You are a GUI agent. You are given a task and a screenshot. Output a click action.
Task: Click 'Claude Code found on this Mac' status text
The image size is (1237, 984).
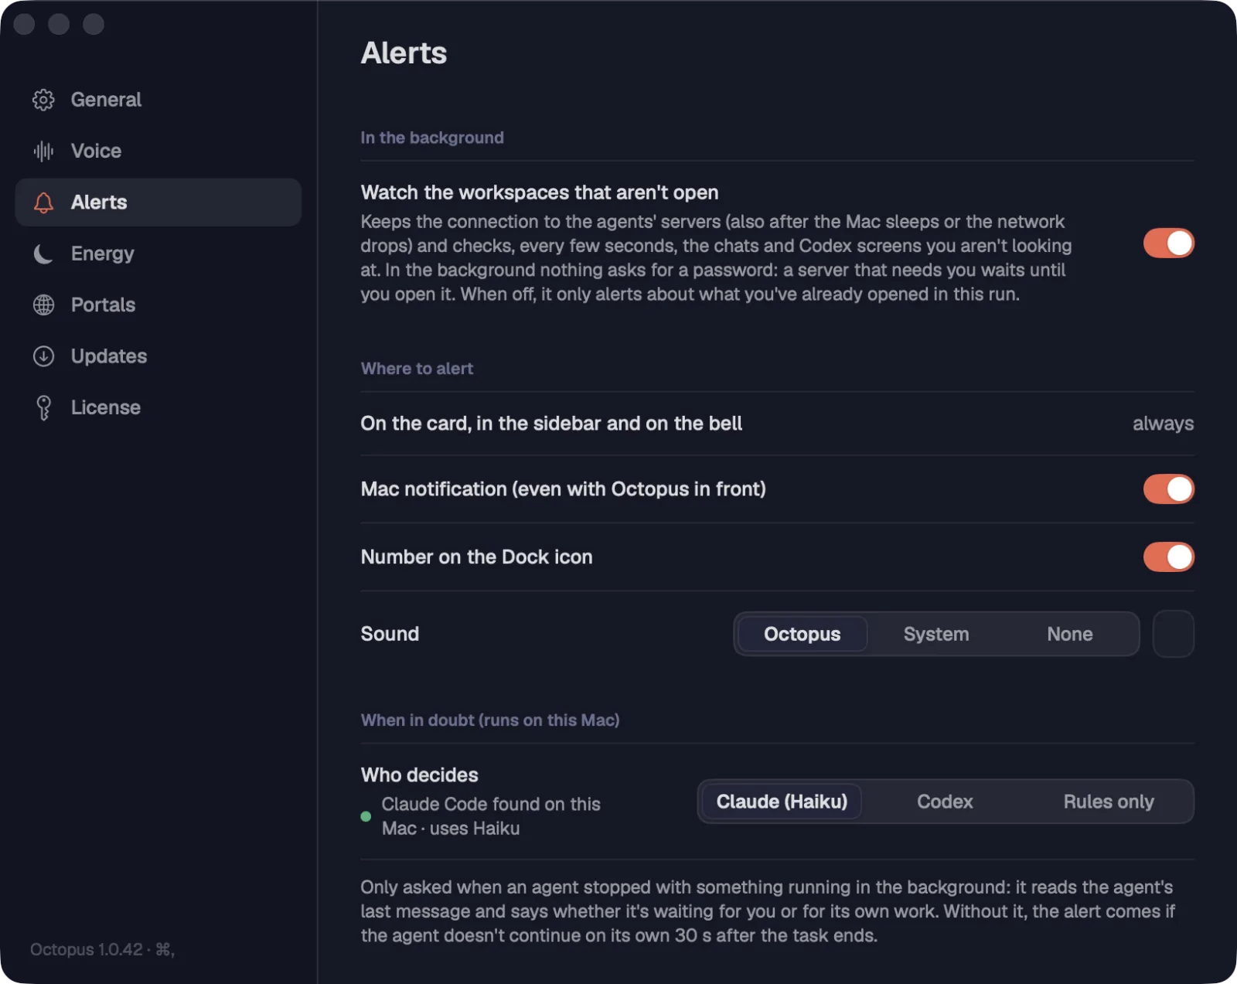491,816
